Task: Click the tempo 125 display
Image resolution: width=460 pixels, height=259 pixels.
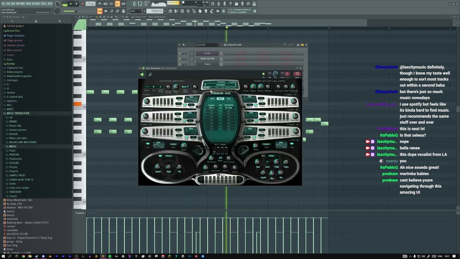Action: click(x=91, y=4)
